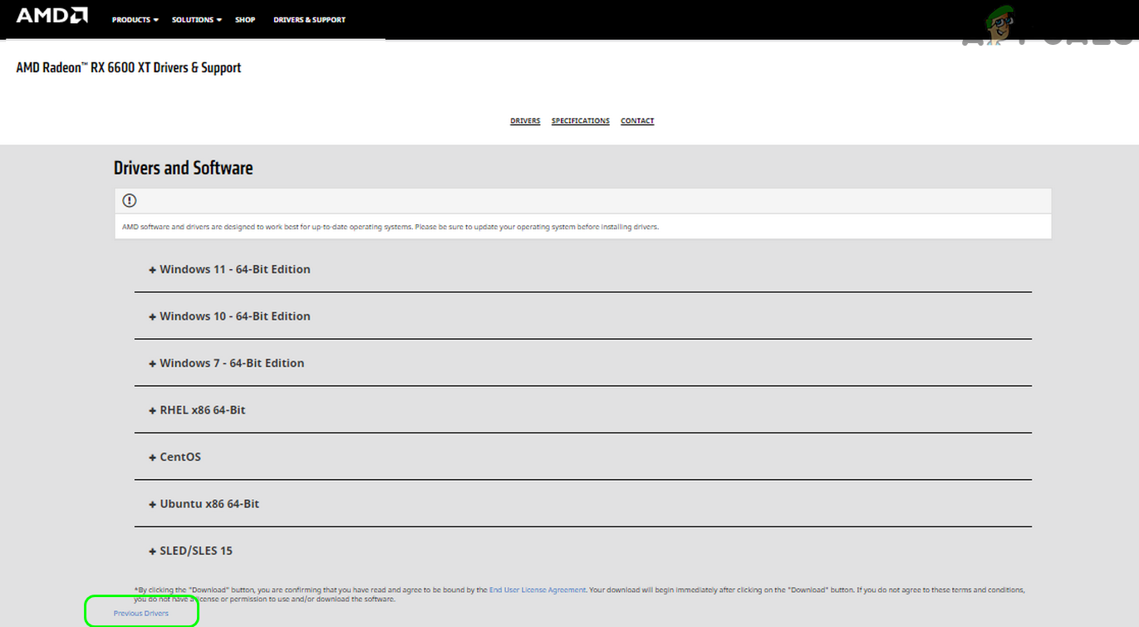This screenshot has height=627, width=1139.
Task: Expand Windows 11 - 64-Bit Edition drivers
Action: [582, 269]
